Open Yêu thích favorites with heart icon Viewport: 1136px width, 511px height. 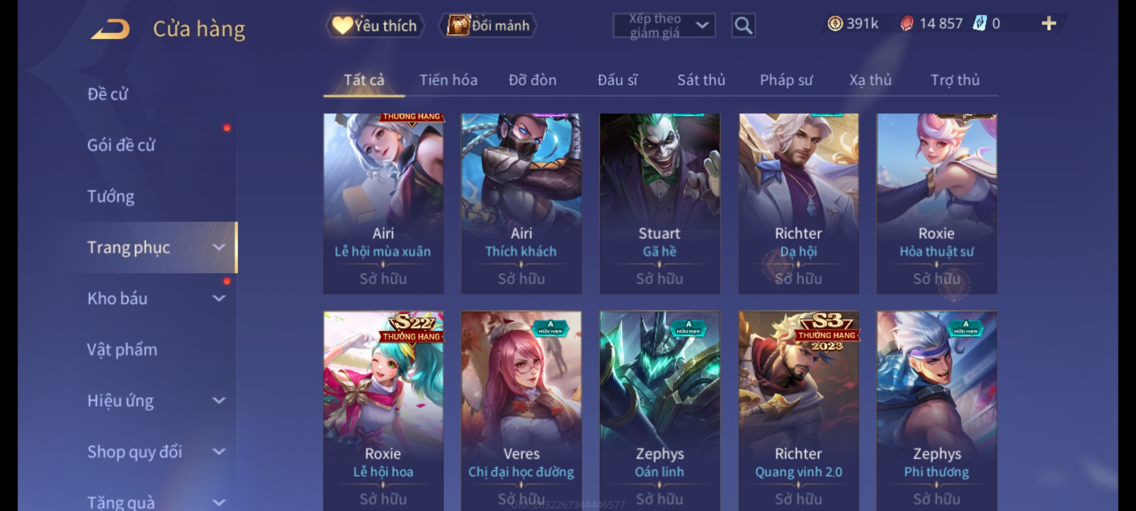375,26
